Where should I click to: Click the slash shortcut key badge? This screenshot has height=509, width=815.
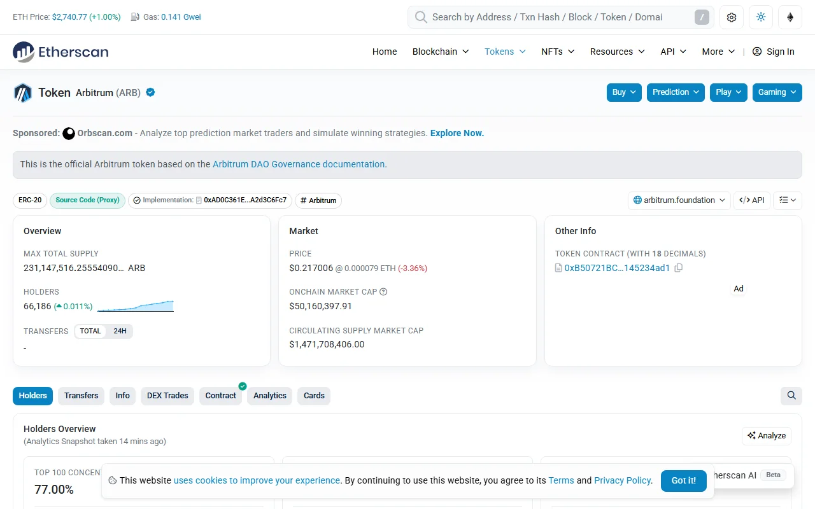(x=701, y=17)
